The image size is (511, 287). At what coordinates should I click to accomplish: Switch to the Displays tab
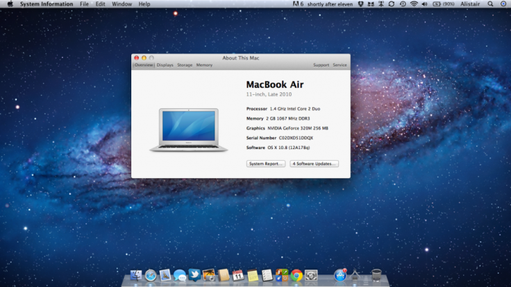(165, 65)
